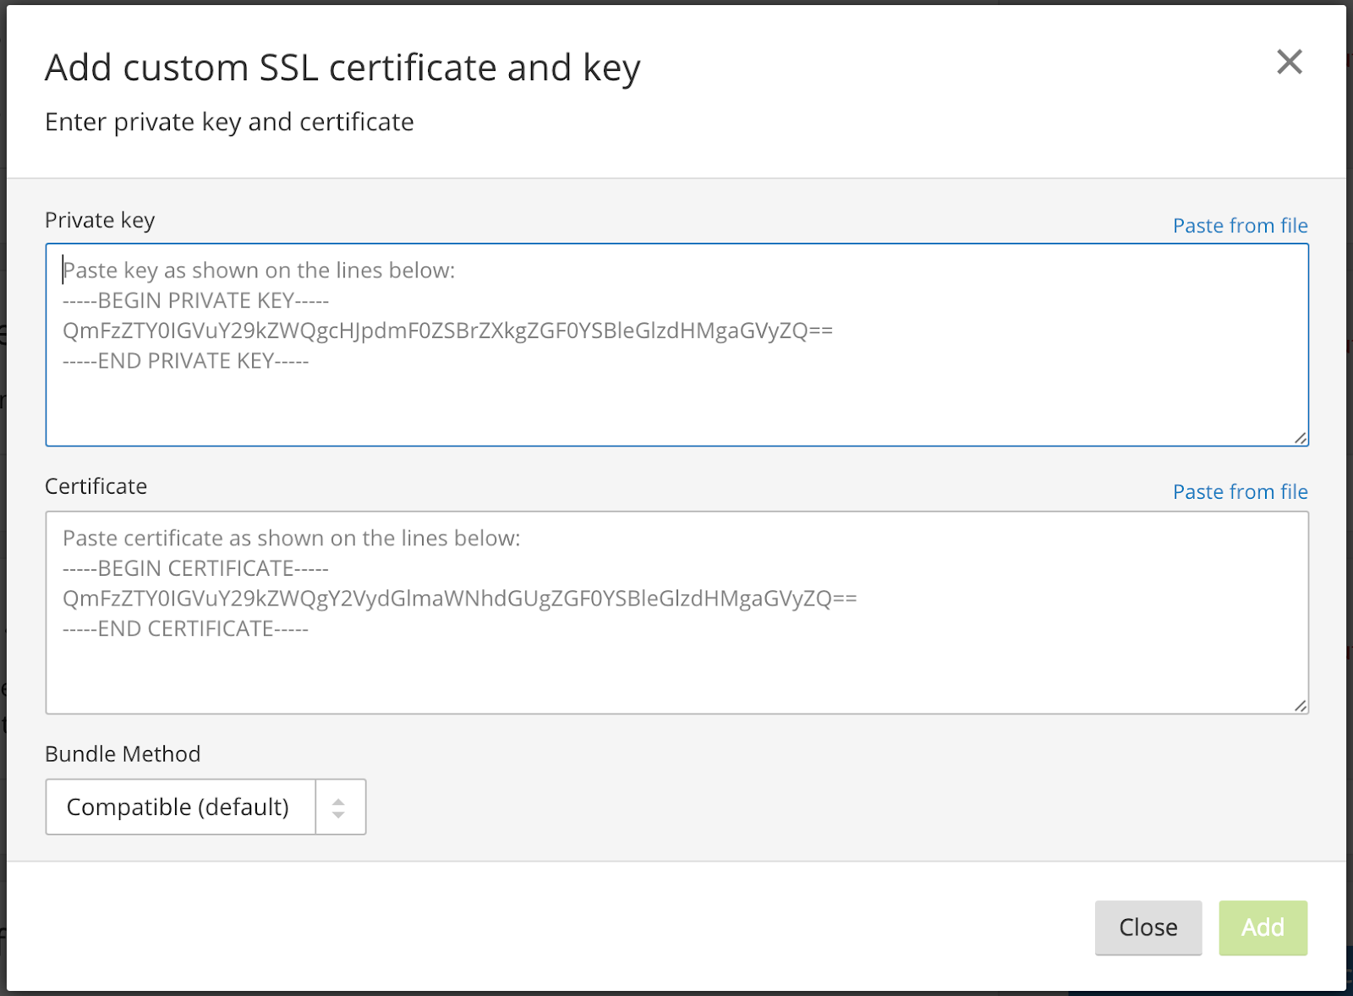1353x996 pixels.
Task: Click the BEGIN CERTIFICATE placeholder line
Action: (x=195, y=569)
